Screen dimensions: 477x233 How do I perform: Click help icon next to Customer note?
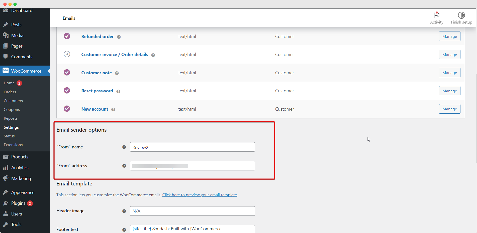pos(117,73)
